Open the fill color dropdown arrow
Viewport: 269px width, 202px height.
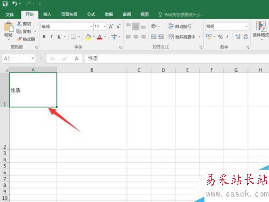point(94,37)
